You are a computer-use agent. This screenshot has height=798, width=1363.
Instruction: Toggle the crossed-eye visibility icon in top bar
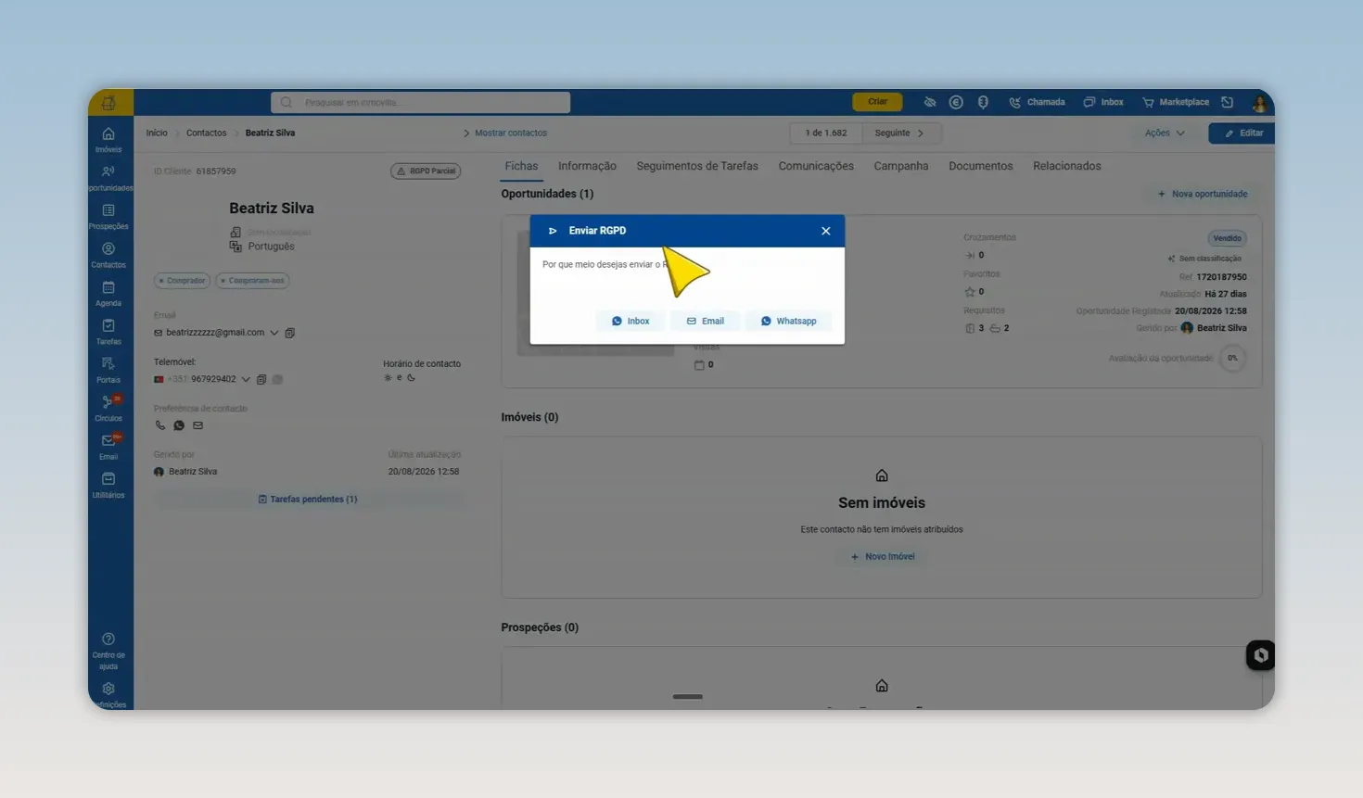coord(930,102)
